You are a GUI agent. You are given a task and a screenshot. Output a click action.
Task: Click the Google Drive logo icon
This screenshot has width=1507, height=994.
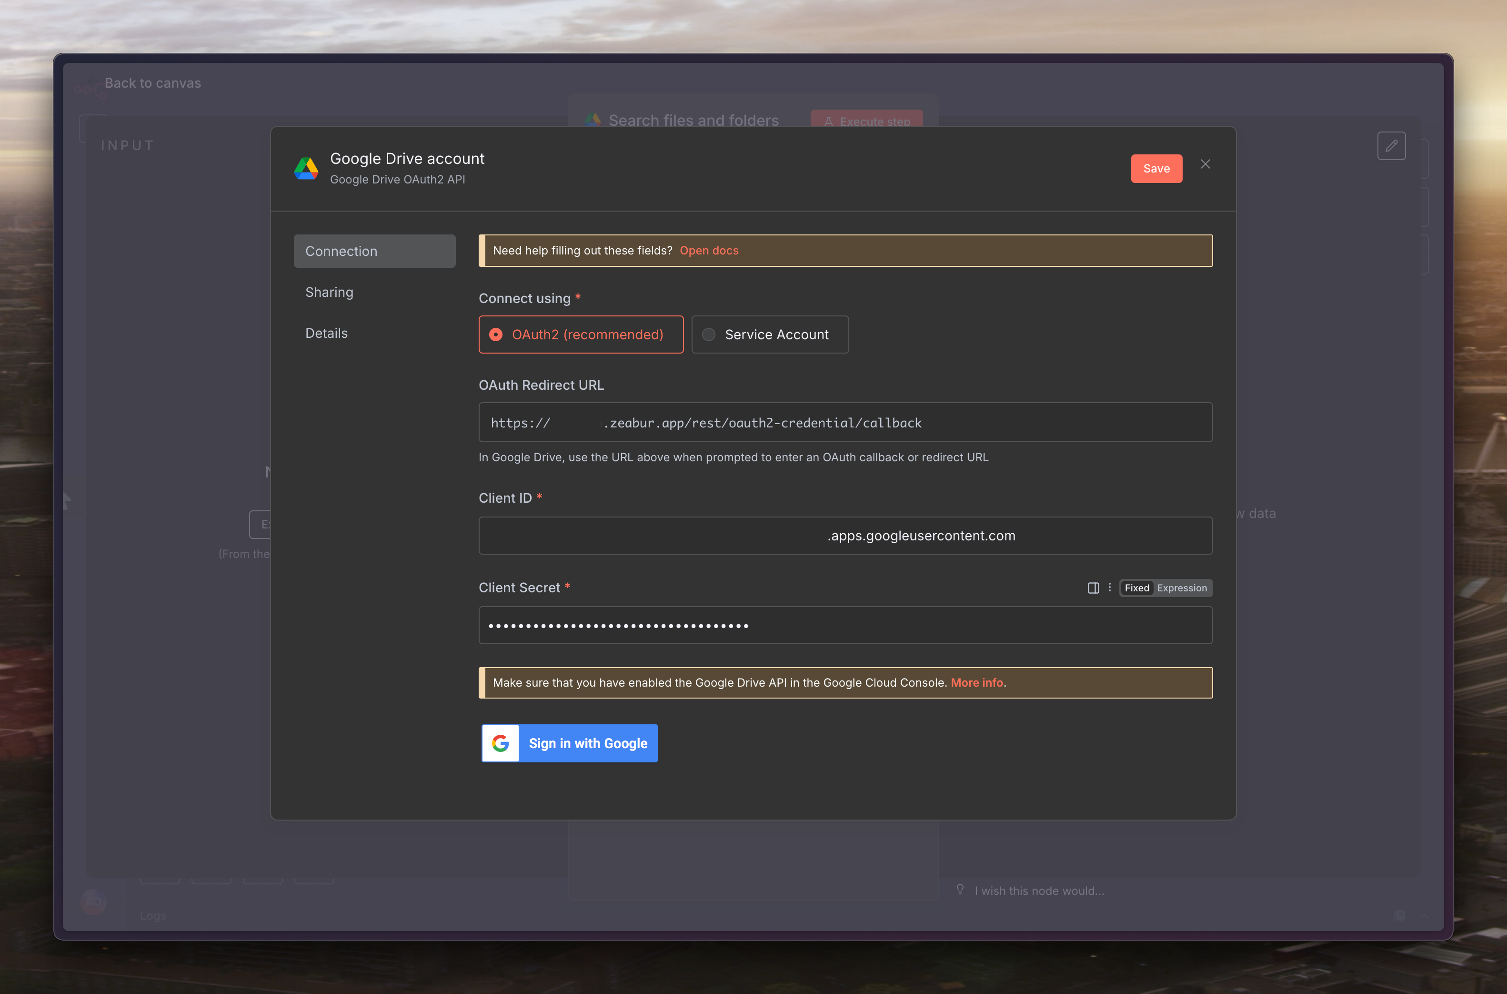click(x=306, y=169)
